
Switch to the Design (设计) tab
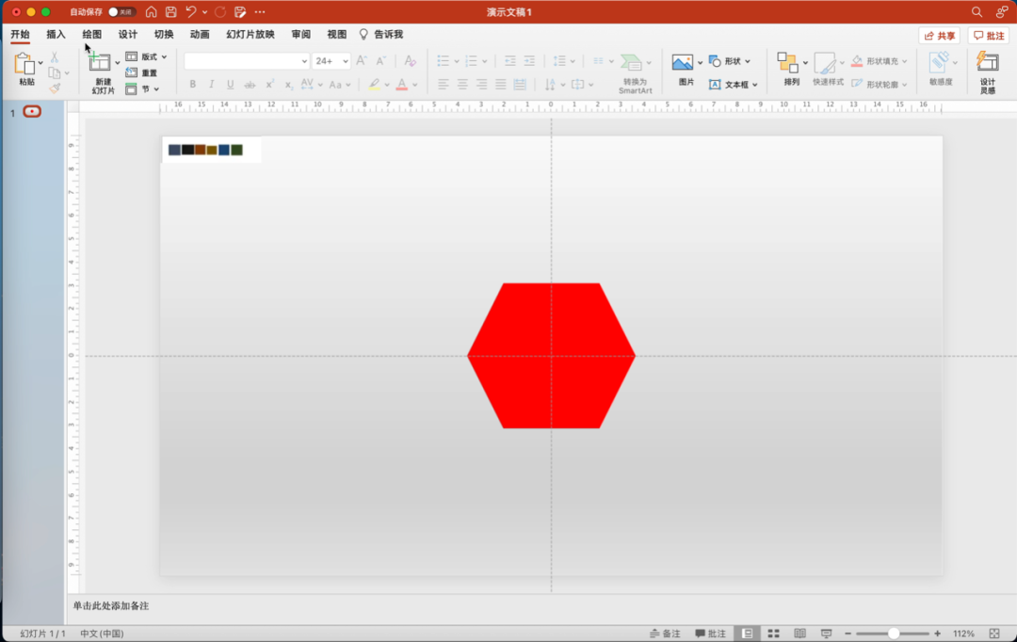[x=128, y=35]
